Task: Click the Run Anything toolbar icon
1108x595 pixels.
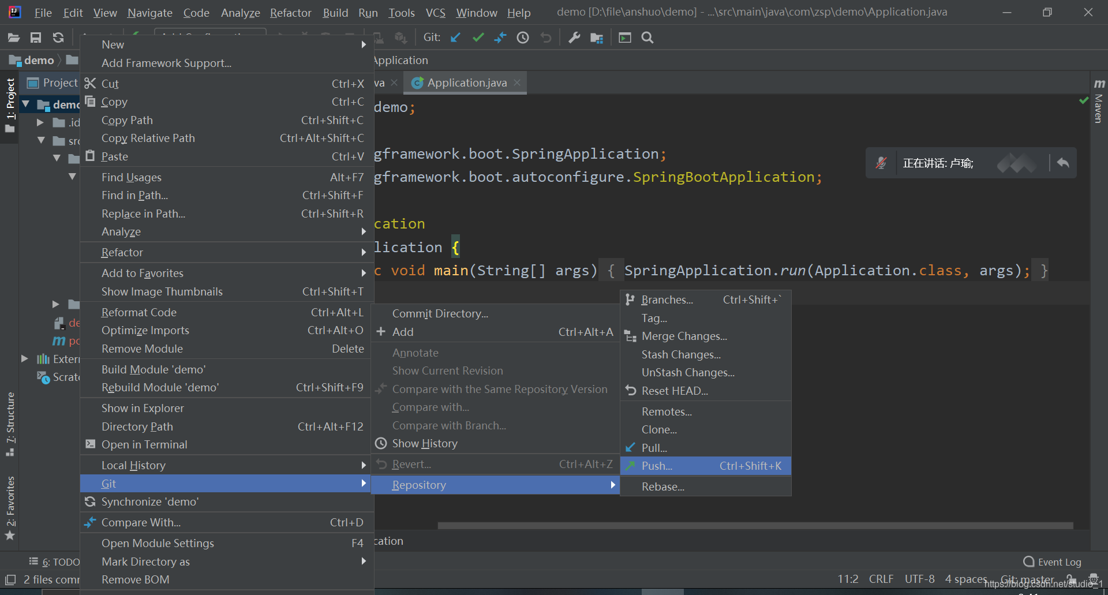Action: [625, 38]
